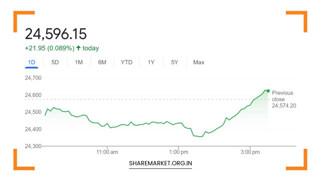321x181 pixels.
Task: Click the Previous close 24,574.20 label
Action: point(283,99)
